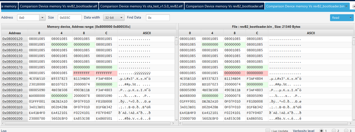This screenshot has height=132, width=355.
Task: Select address row 0x08000180
Action: tap(15, 73)
